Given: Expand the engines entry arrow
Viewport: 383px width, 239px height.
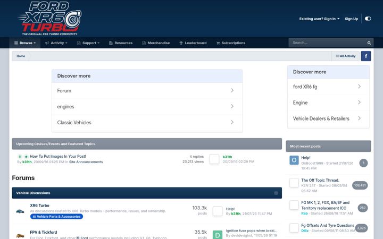Looking at the screenshot, I should point(232,106).
